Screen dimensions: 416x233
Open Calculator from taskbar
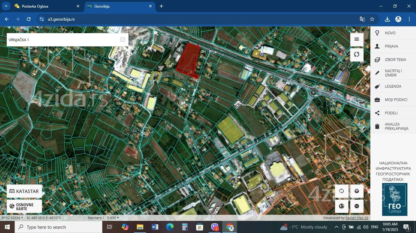[x=185, y=227]
